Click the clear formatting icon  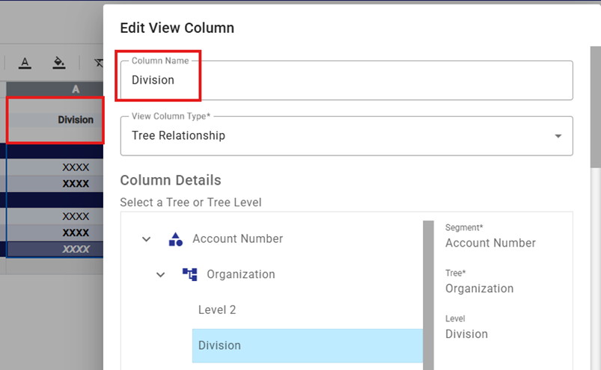click(99, 63)
